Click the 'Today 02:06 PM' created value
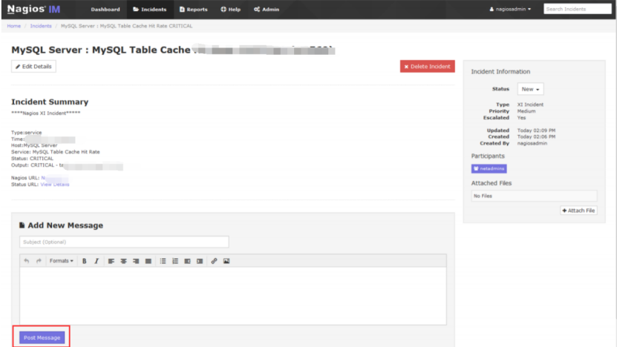Image resolution: width=617 pixels, height=347 pixels. [536, 136]
